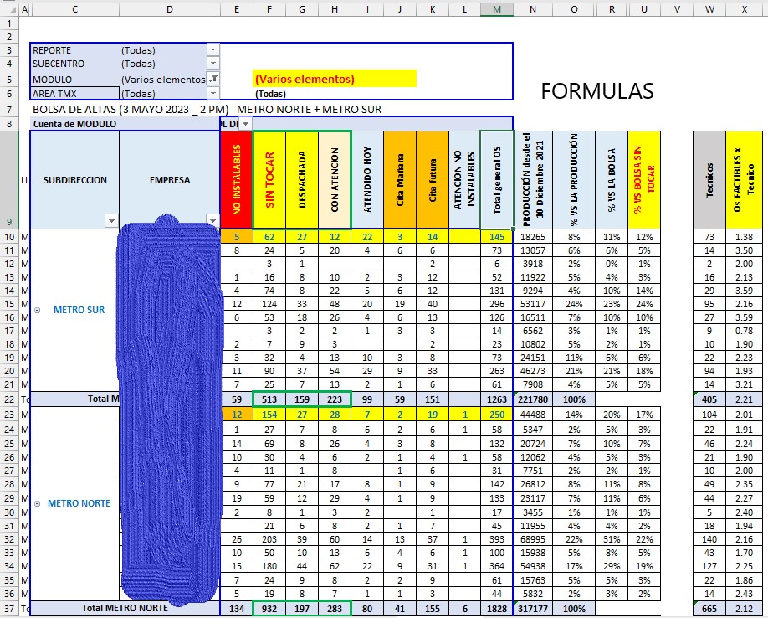Open the EMPRESA column filter arrow
The width and height of the screenshot is (768, 618).
[x=212, y=220]
